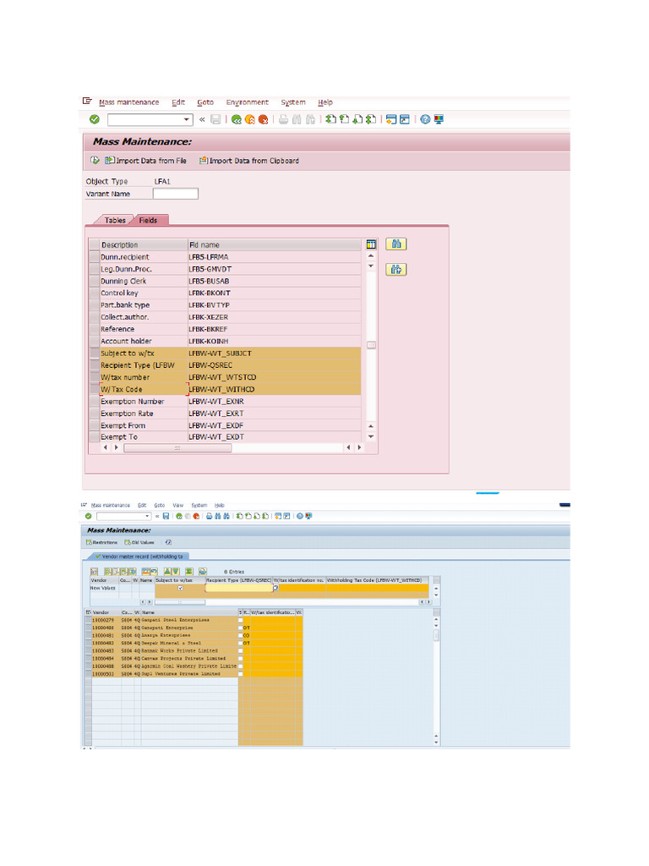This screenshot has height=866, width=649.
Task: Switch to the Tables tab
Action: [115, 221]
